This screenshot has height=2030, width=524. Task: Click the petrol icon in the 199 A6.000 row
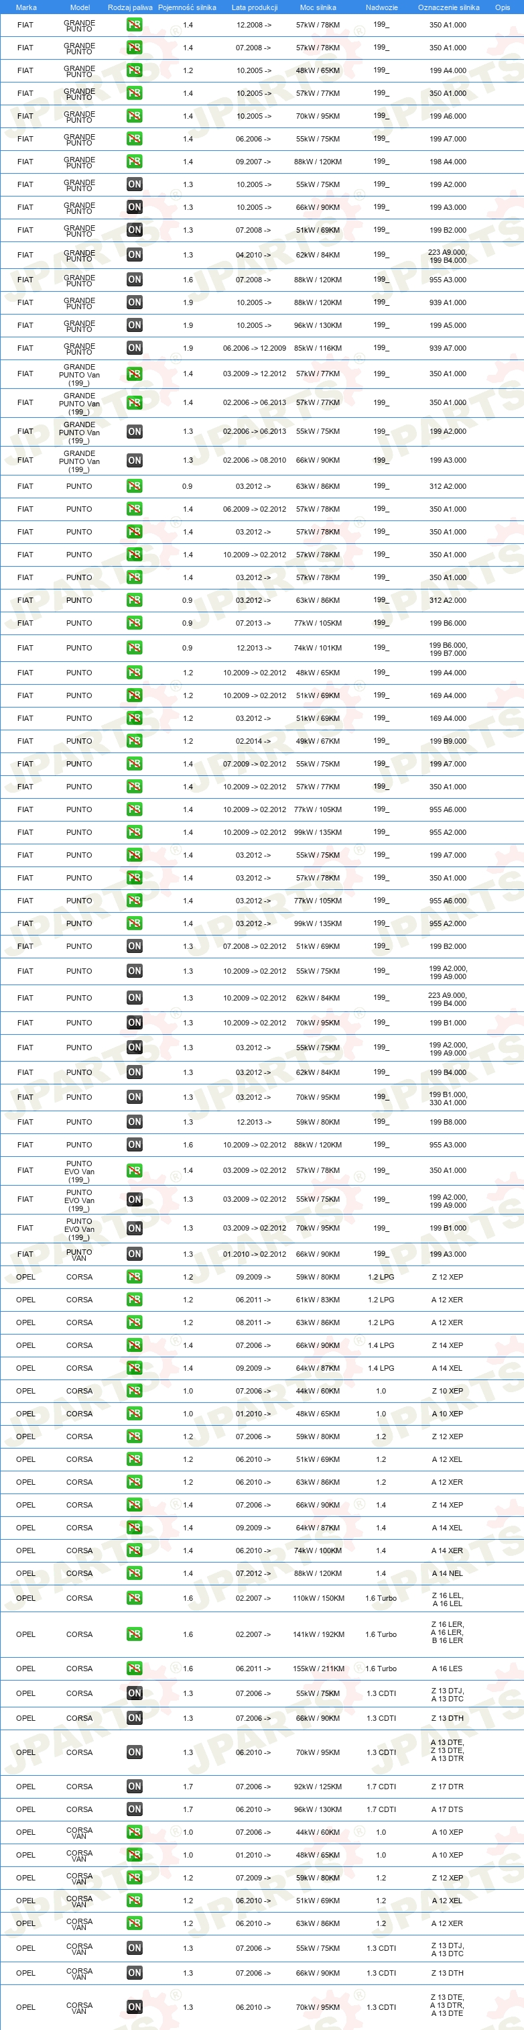[x=135, y=116]
